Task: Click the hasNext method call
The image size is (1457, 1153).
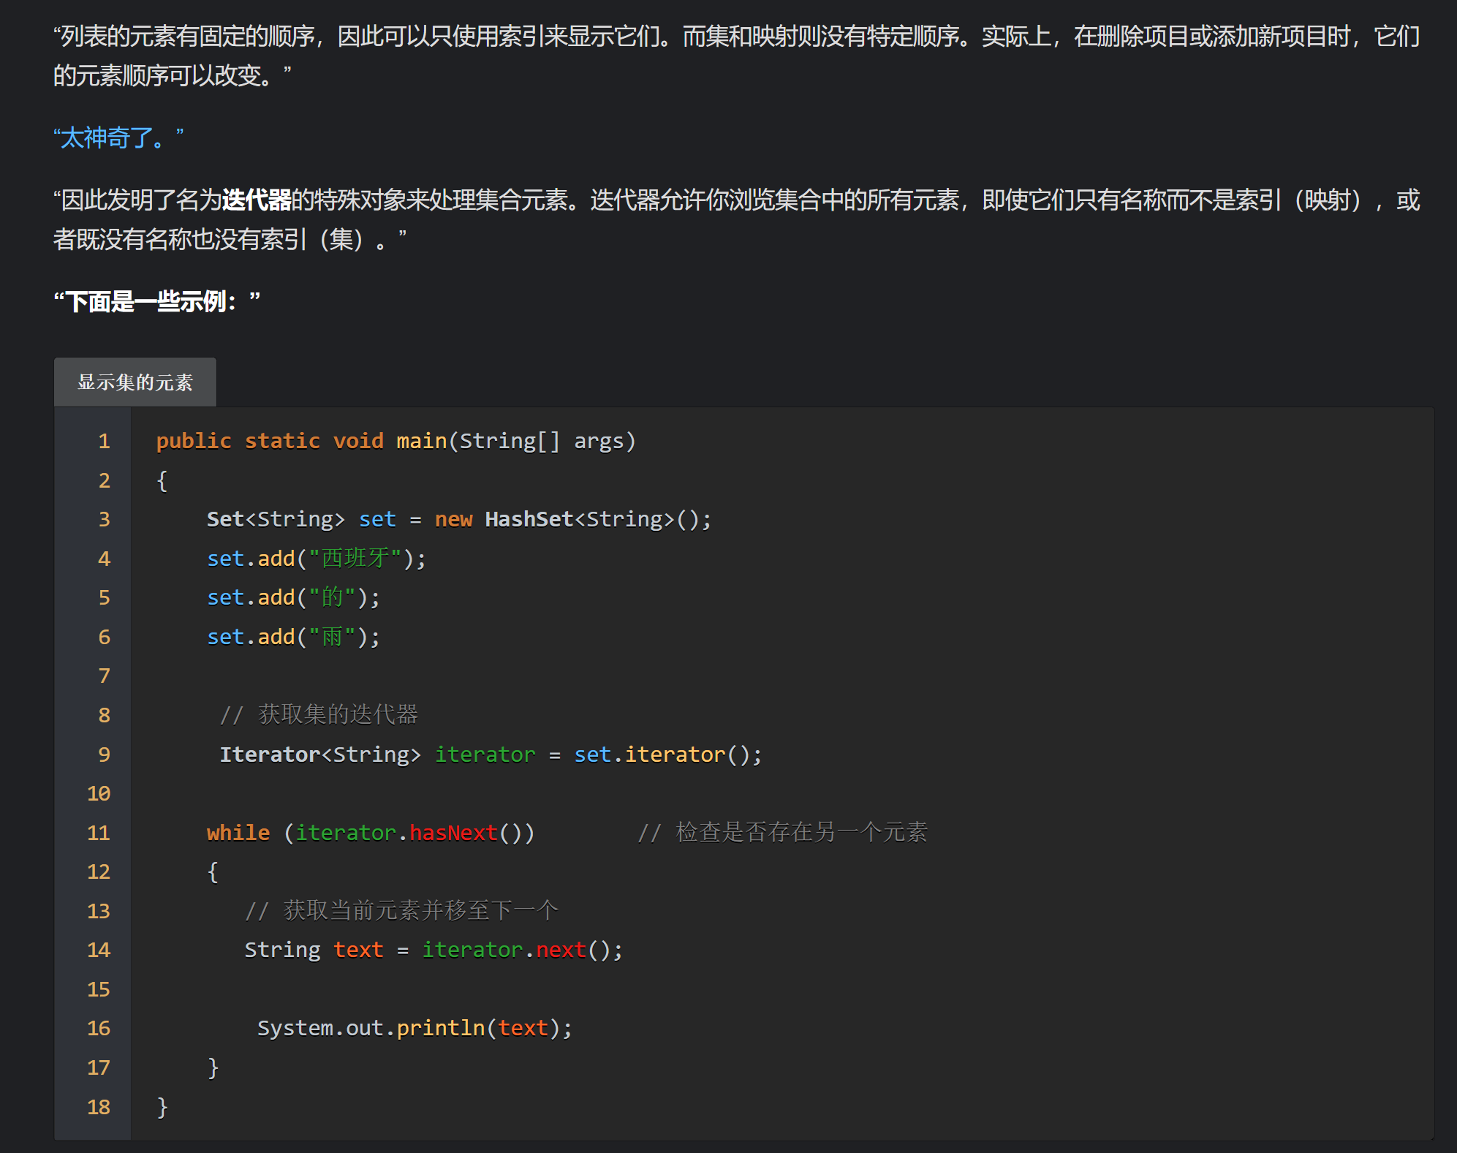Action: pyautogui.click(x=453, y=833)
